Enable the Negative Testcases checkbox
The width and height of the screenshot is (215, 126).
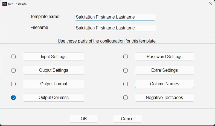click(x=126, y=98)
